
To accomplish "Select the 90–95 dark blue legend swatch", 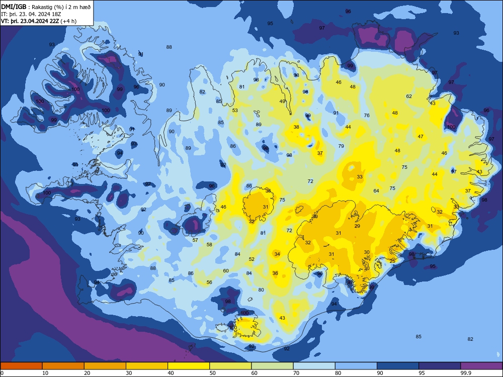I will [x=398, y=366].
